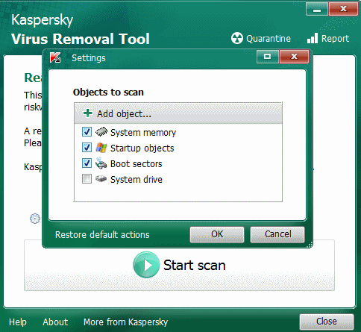Click the green plus Add object icon
The width and height of the screenshot is (361, 332).
pyautogui.click(x=88, y=113)
